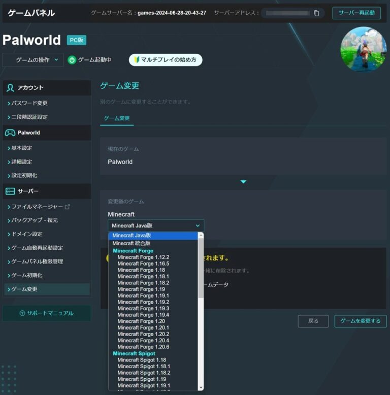Open the Minecraft Java版 version combo box

click(156, 225)
